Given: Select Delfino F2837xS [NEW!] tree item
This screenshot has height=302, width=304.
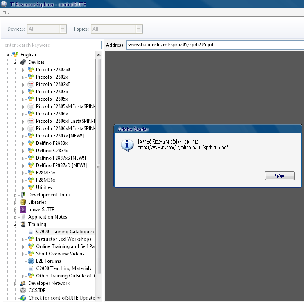Looking at the screenshot, I should pyautogui.click(x=61, y=158).
